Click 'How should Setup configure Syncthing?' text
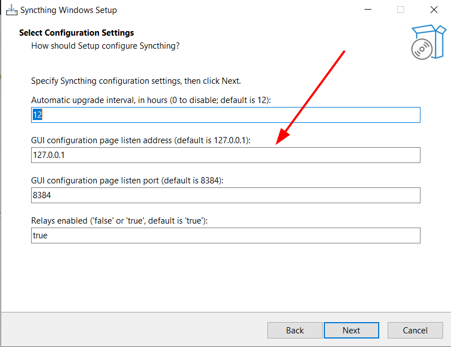 [105, 46]
